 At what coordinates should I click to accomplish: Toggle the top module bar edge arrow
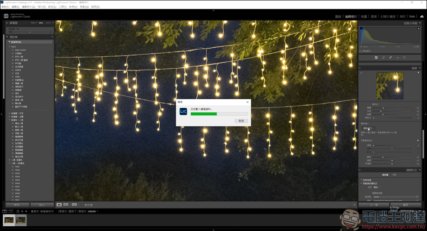(x=213, y=10)
